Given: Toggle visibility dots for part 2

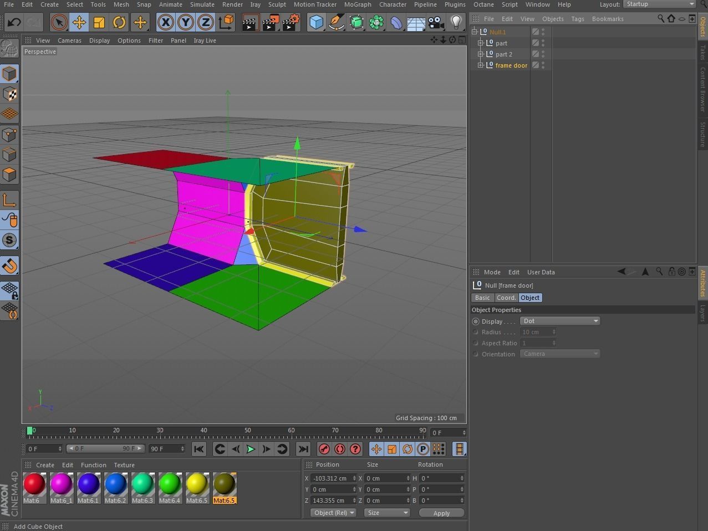Looking at the screenshot, I should point(543,54).
